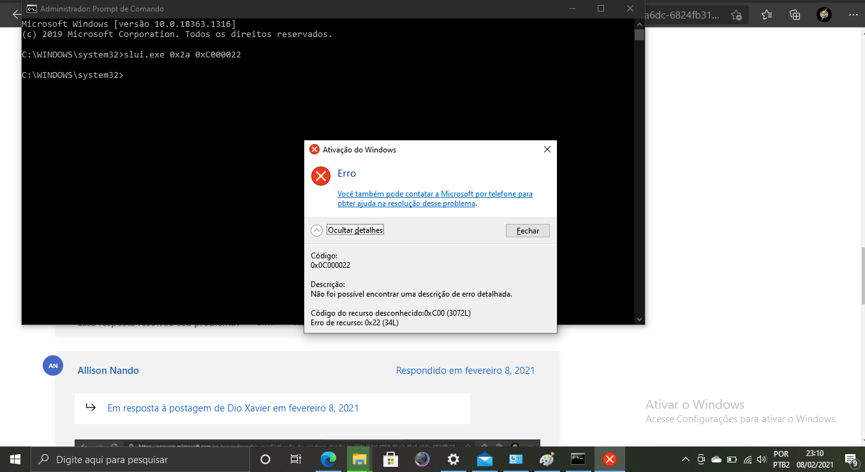Open Cortana circle icon on taskbar

266,459
